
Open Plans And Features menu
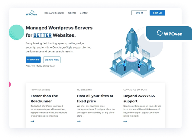coord(54,13)
